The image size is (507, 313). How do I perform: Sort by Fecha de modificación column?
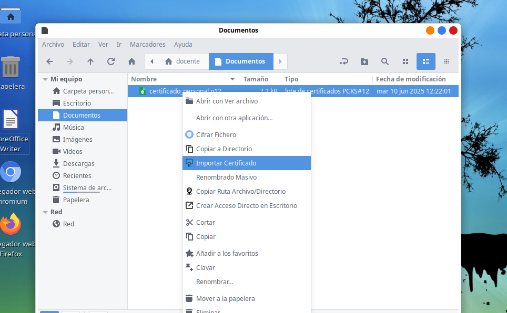click(x=415, y=79)
